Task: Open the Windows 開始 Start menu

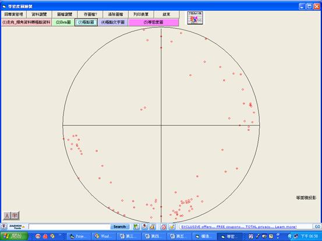Action: click(x=14, y=236)
